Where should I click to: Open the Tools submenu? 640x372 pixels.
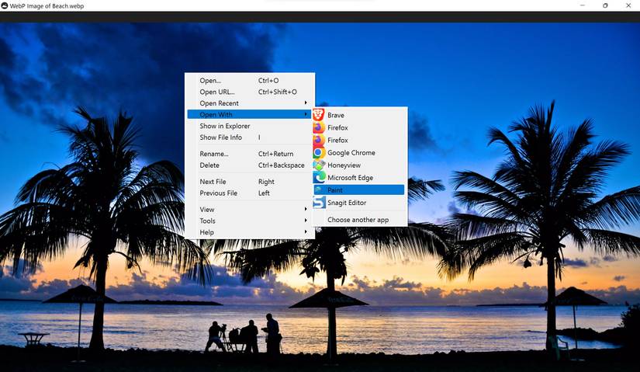coord(251,221)
